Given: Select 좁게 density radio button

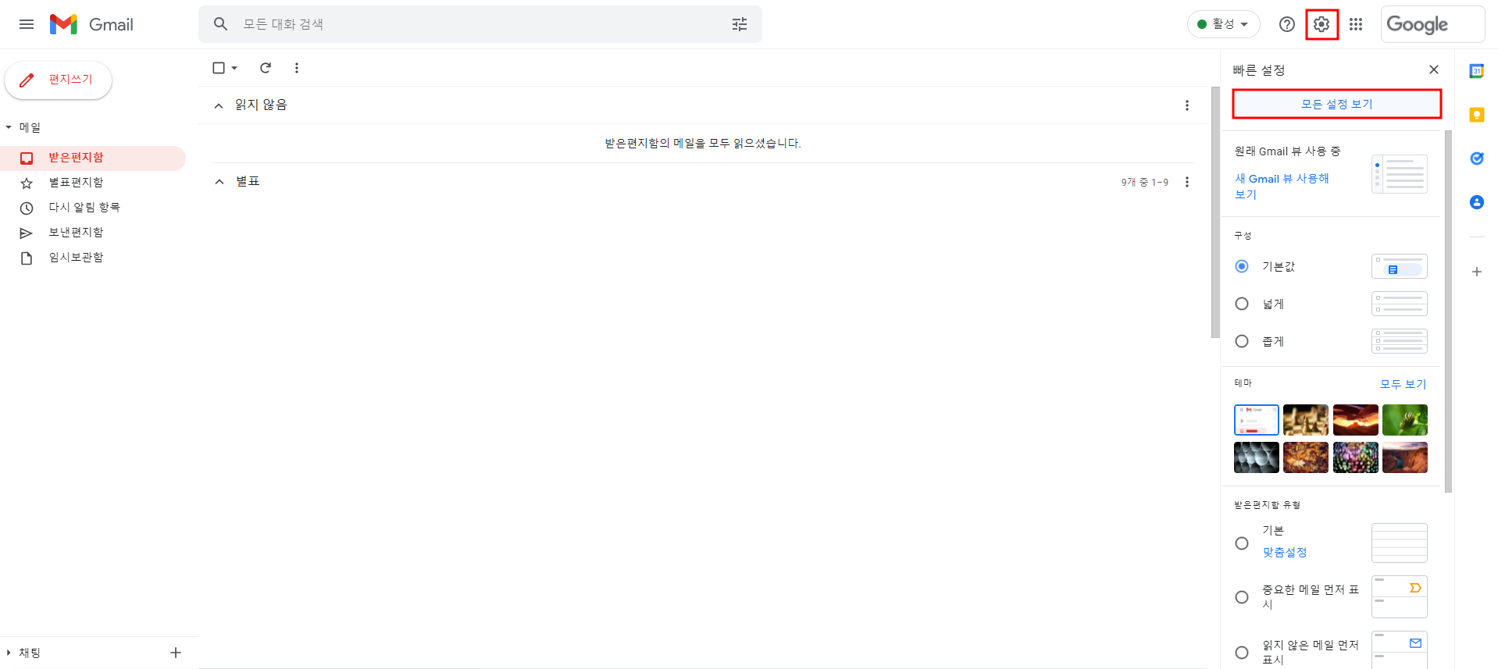Looking at the screenshot, I should coord(1242,341).
